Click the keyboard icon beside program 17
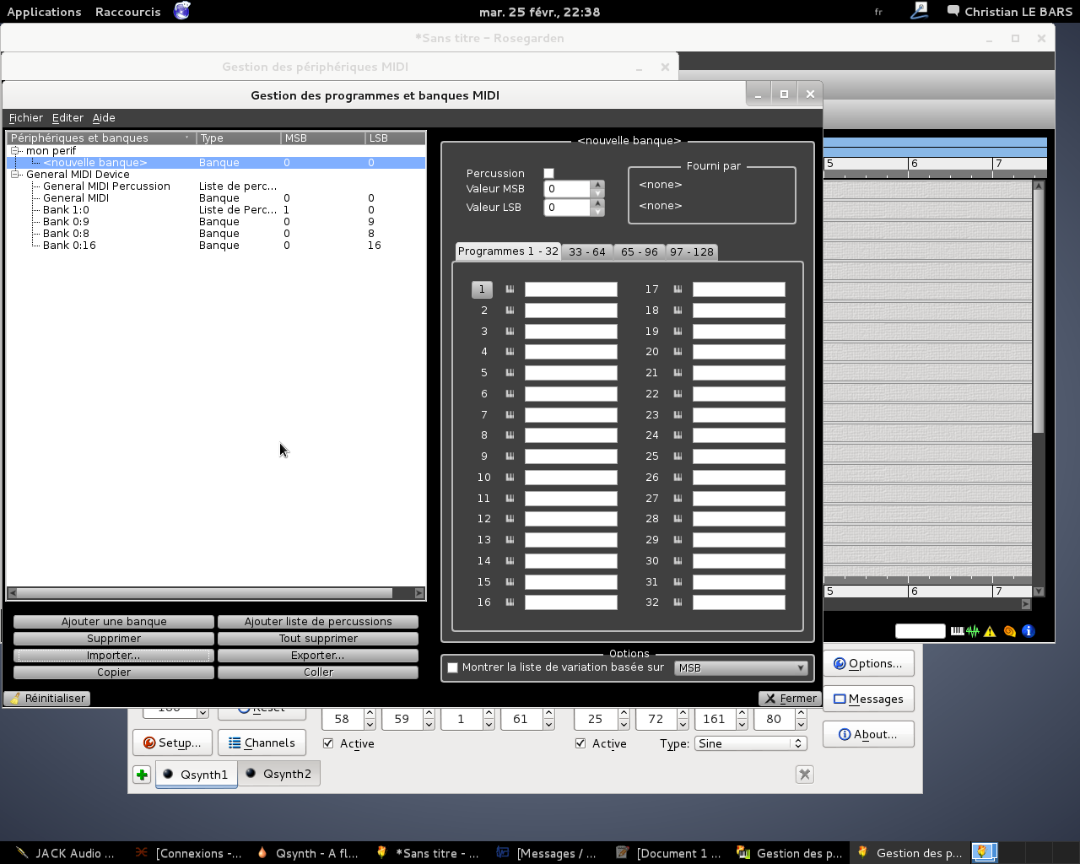Image resolution: width=1080 pixels, height=864 pixels. coord(678,289)
